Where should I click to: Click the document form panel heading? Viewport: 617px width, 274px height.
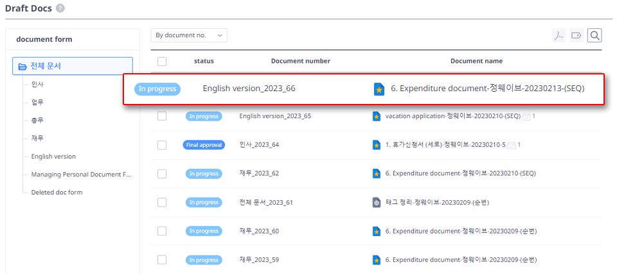point(44,39)
